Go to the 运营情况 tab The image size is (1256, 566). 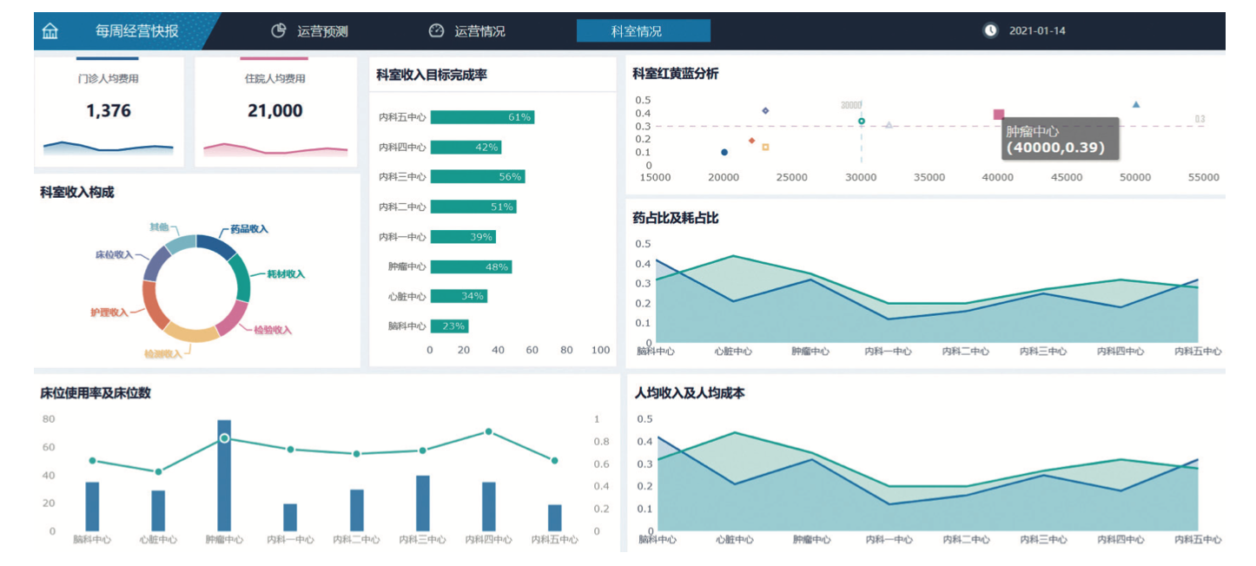tap(479, 31)
